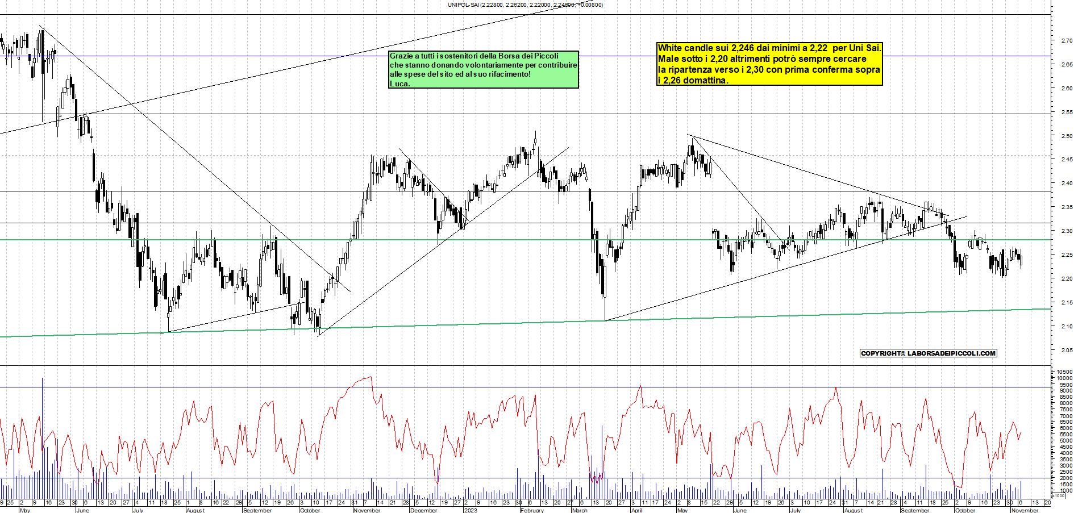This screenshot has height=513, width=1074.
Task: Select the green 'Grazie a tutti i sostenitori' note
Action: (x=484, y=69)
